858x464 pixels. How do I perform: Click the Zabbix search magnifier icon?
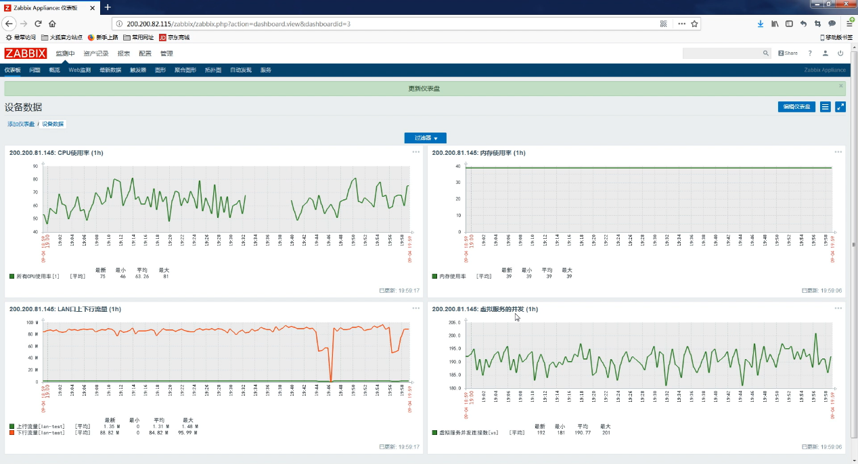tap(766, 53)
